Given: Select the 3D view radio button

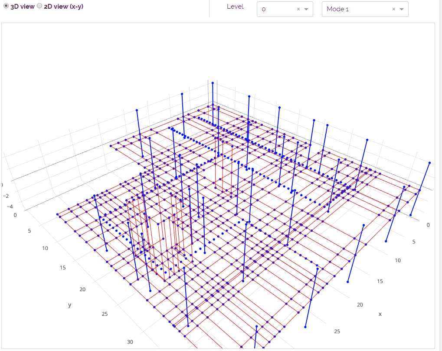Looking at the screenshot, I should point(6,6).
